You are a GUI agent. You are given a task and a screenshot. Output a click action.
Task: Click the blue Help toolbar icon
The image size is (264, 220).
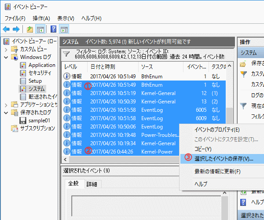[53, 29]
